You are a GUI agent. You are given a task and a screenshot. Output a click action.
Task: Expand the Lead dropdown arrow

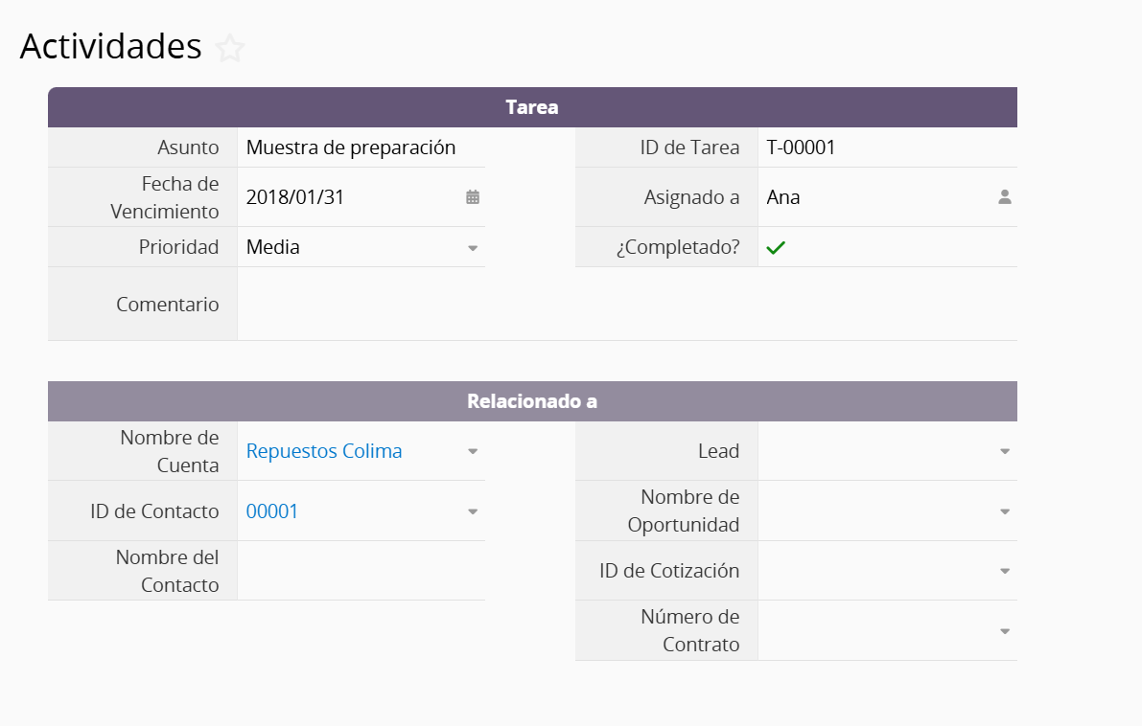pos(1004,452)
